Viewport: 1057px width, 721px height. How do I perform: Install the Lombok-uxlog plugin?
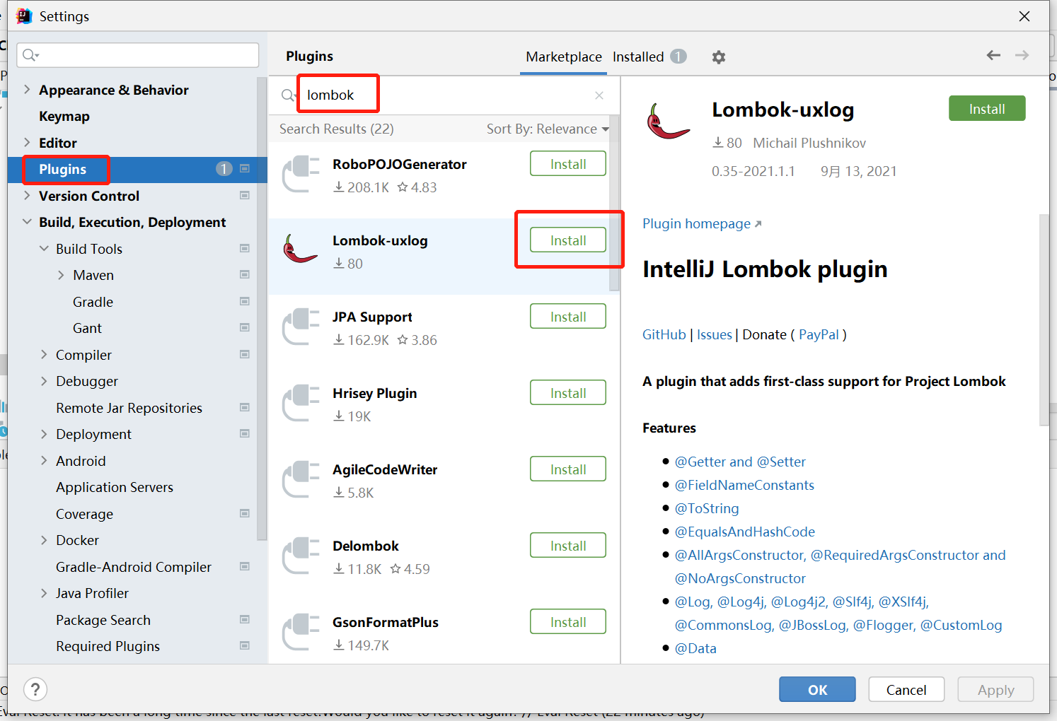tap(568, 240)
